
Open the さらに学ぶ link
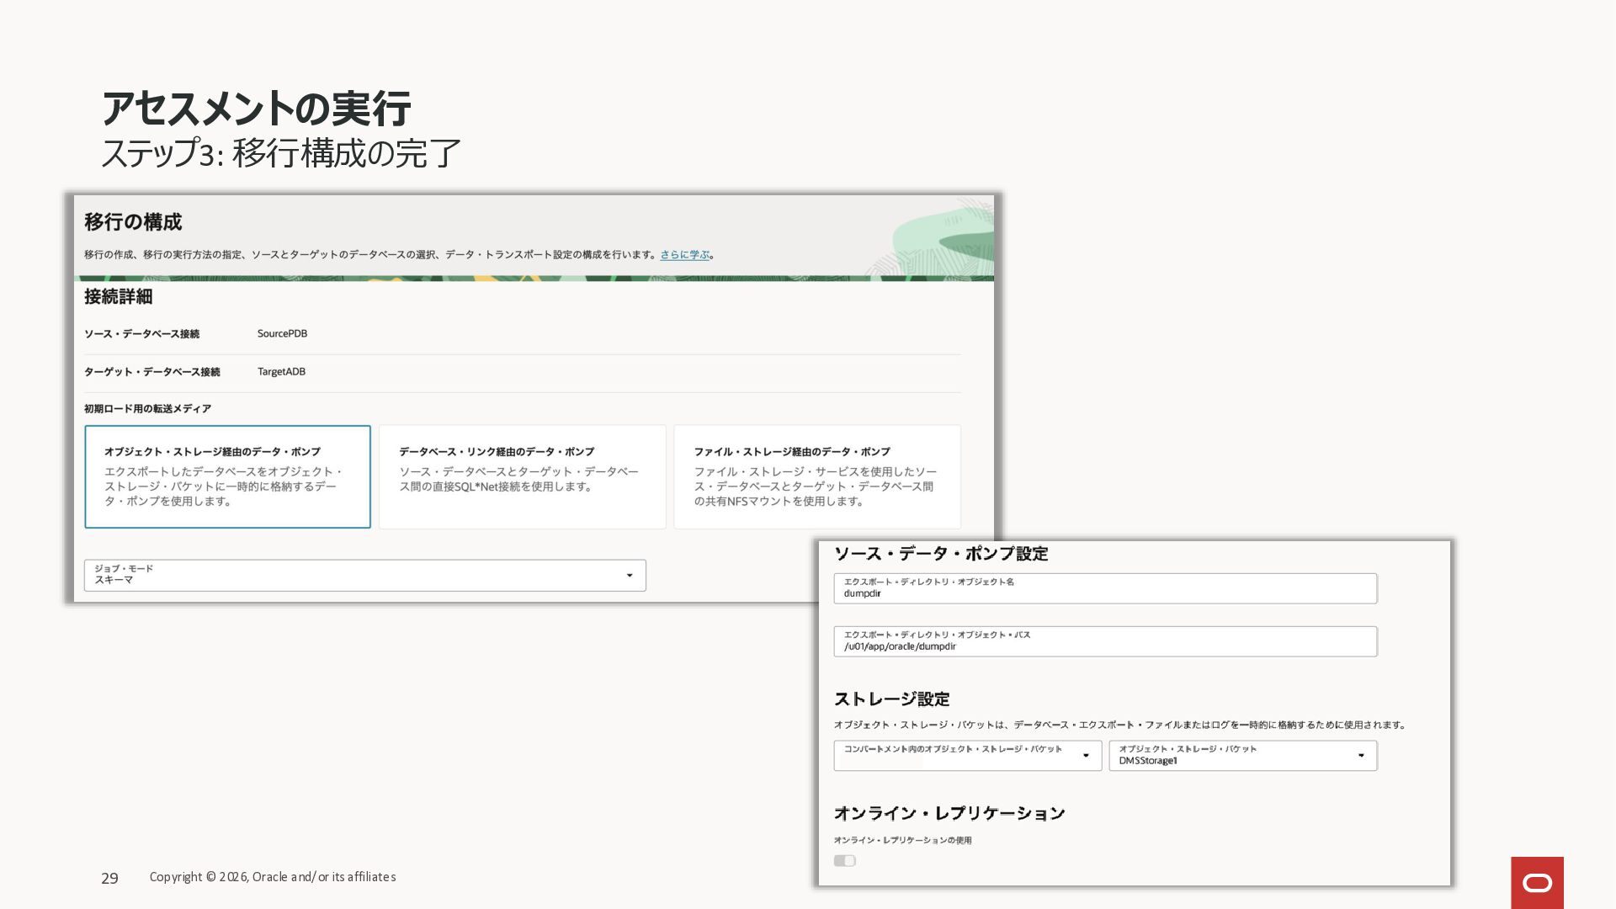[x=684, y=254]
